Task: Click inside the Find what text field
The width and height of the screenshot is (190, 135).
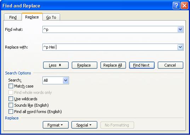Action: coord(110,29)
